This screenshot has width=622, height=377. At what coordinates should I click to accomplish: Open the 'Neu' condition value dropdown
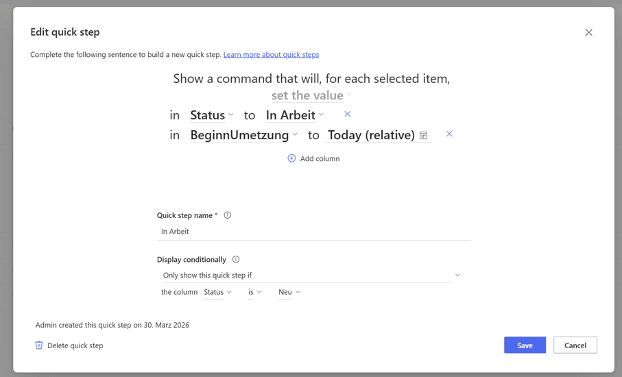(289, 292)
